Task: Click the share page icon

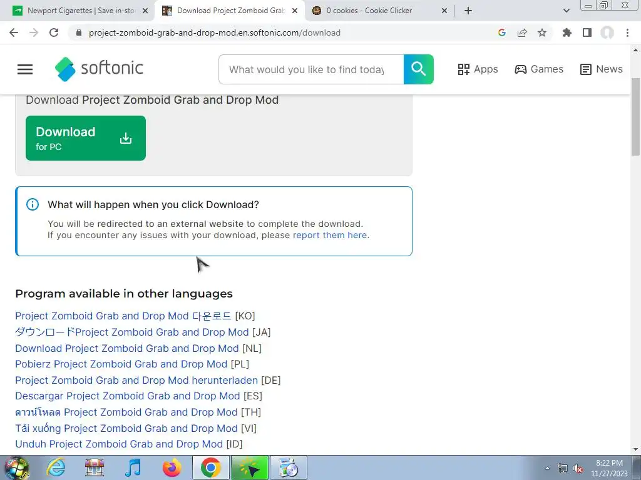Action: pyautogui.click(x=522, y=32)
